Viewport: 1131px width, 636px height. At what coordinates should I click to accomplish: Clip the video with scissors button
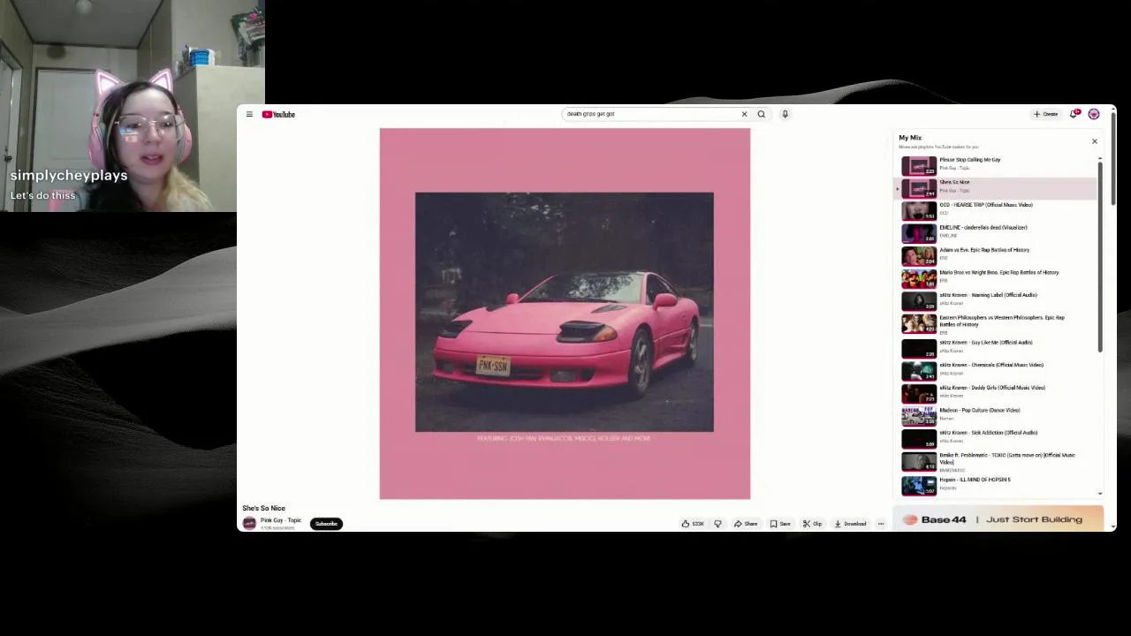(x=812, y=524)
